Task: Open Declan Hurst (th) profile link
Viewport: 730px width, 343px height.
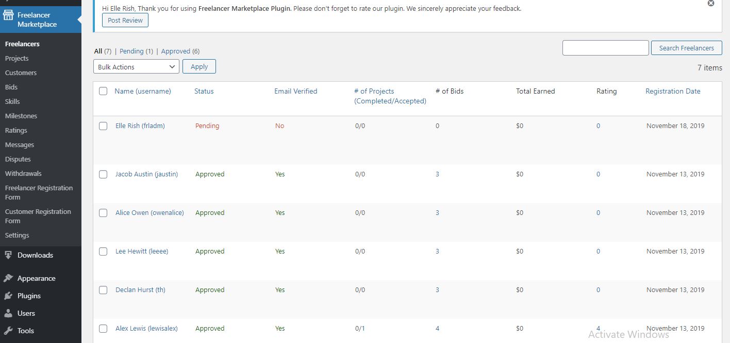Action: tap(140, 290)
